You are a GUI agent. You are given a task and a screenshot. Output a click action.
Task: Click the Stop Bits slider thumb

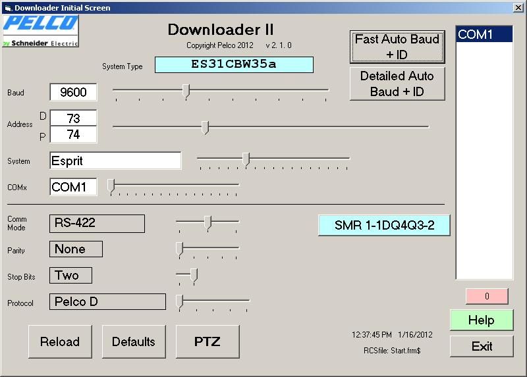coord(194,275)
